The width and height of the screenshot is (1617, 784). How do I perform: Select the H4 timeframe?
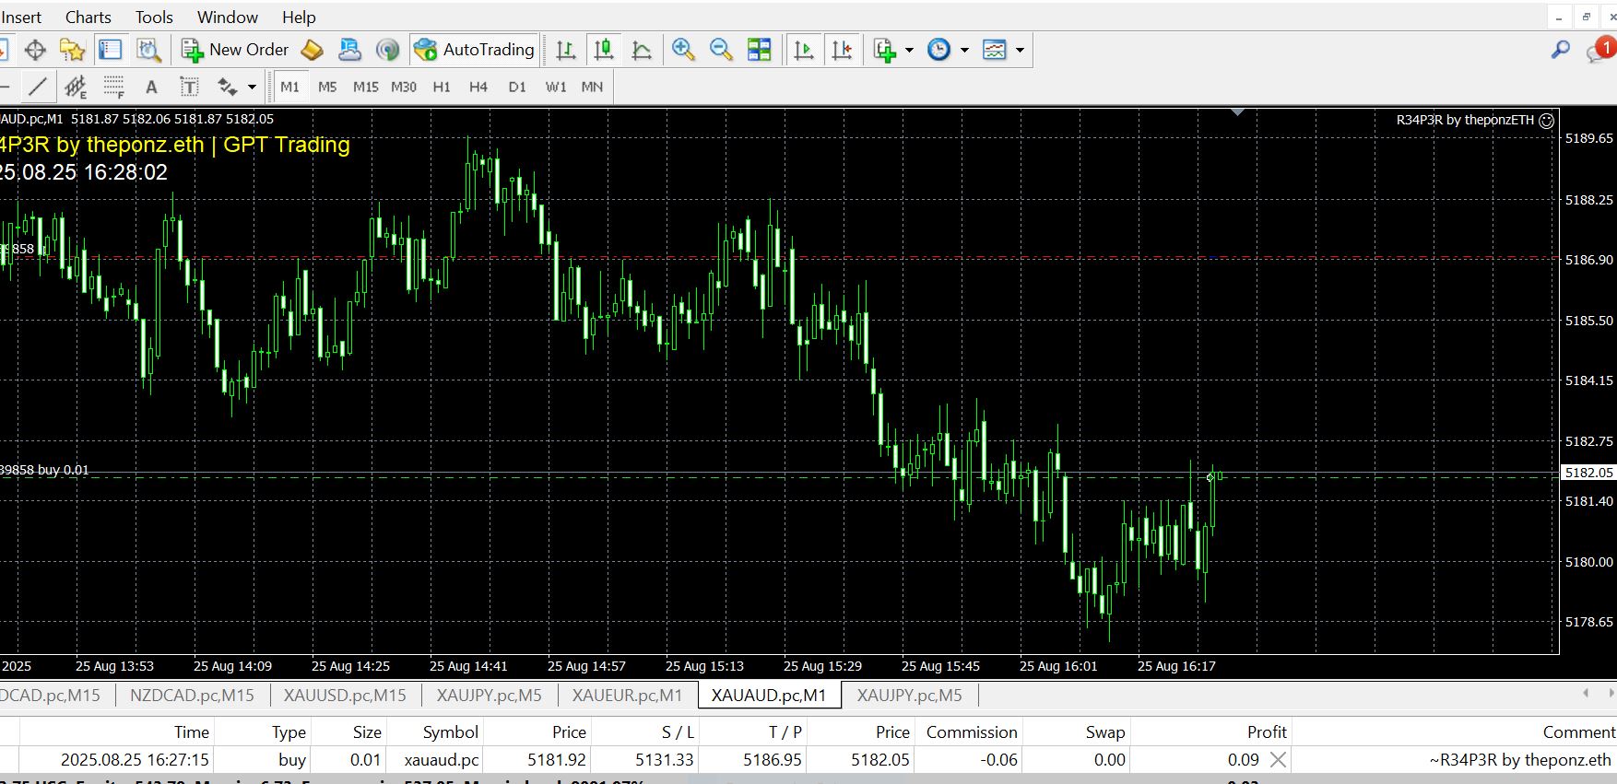coord(478,87)
